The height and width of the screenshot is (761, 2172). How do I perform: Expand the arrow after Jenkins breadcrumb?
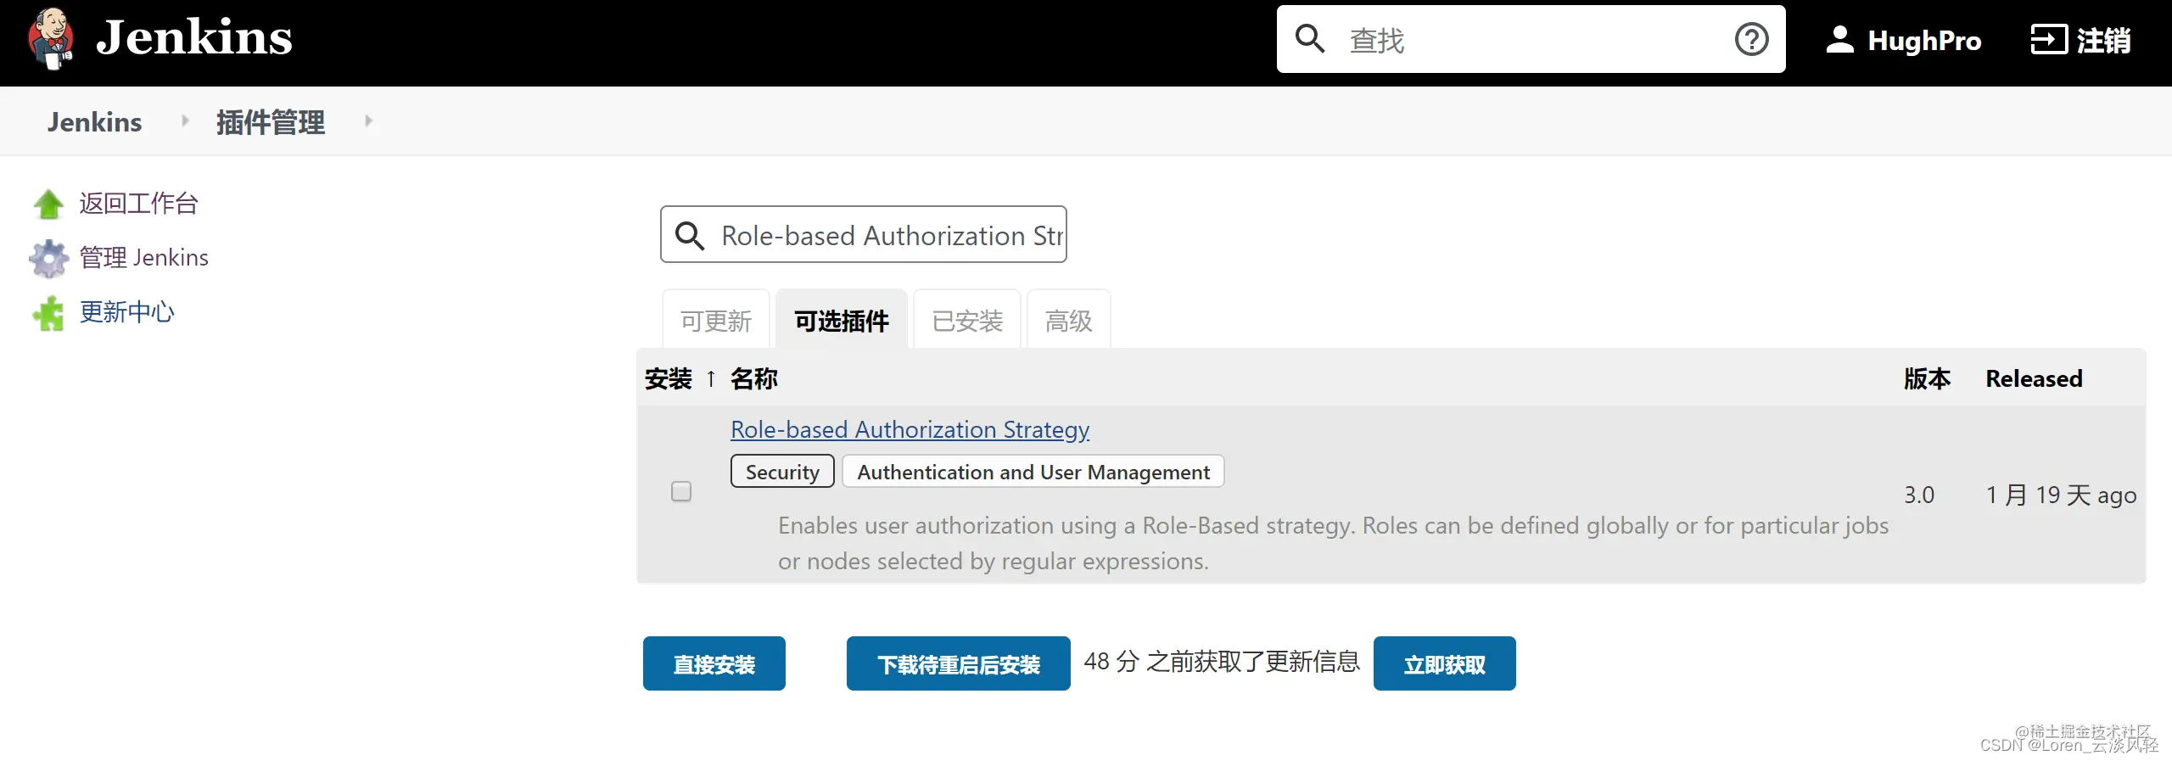[185, 120]
